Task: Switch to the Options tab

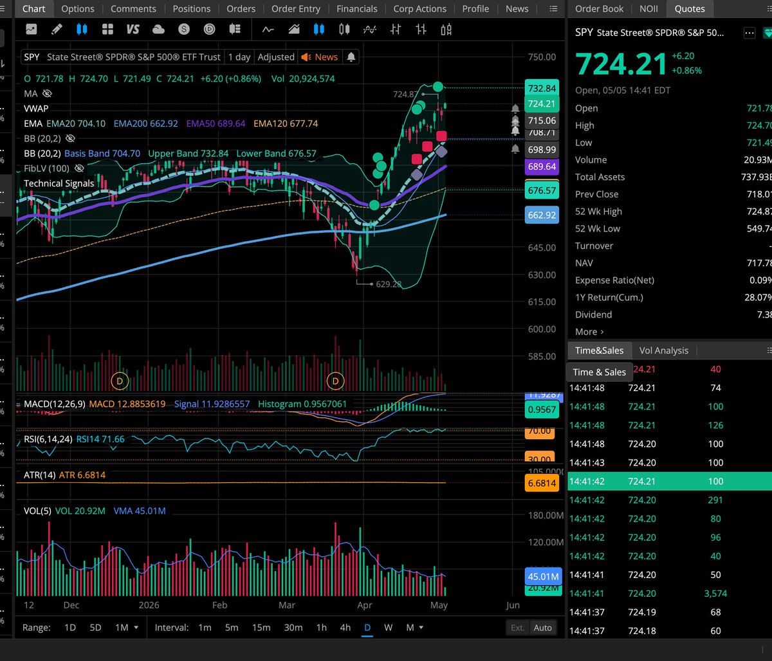Action: coord(78,9)
